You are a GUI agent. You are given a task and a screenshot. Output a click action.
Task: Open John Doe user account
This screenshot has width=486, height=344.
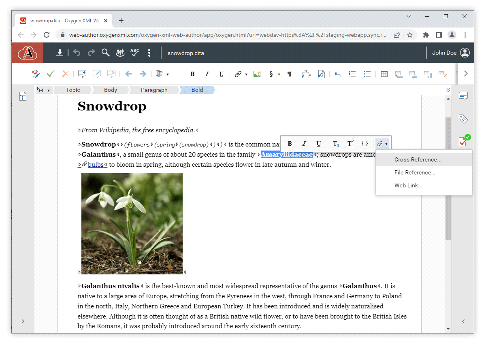pyautogui.click(x=451, y=53)
